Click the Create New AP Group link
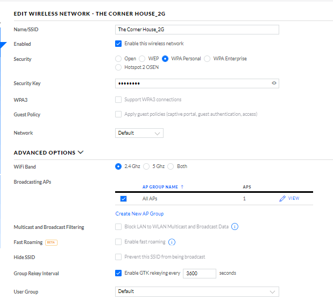The width and height of the screenshot is (333, 300). [x=139, y=214]
